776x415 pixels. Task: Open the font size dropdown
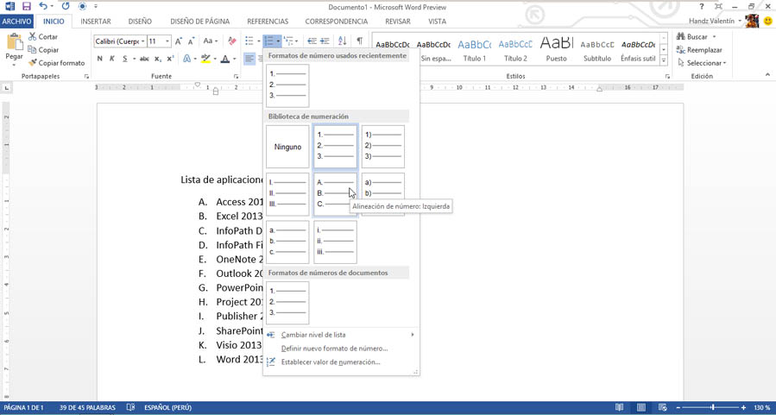(x=167, y=41)
